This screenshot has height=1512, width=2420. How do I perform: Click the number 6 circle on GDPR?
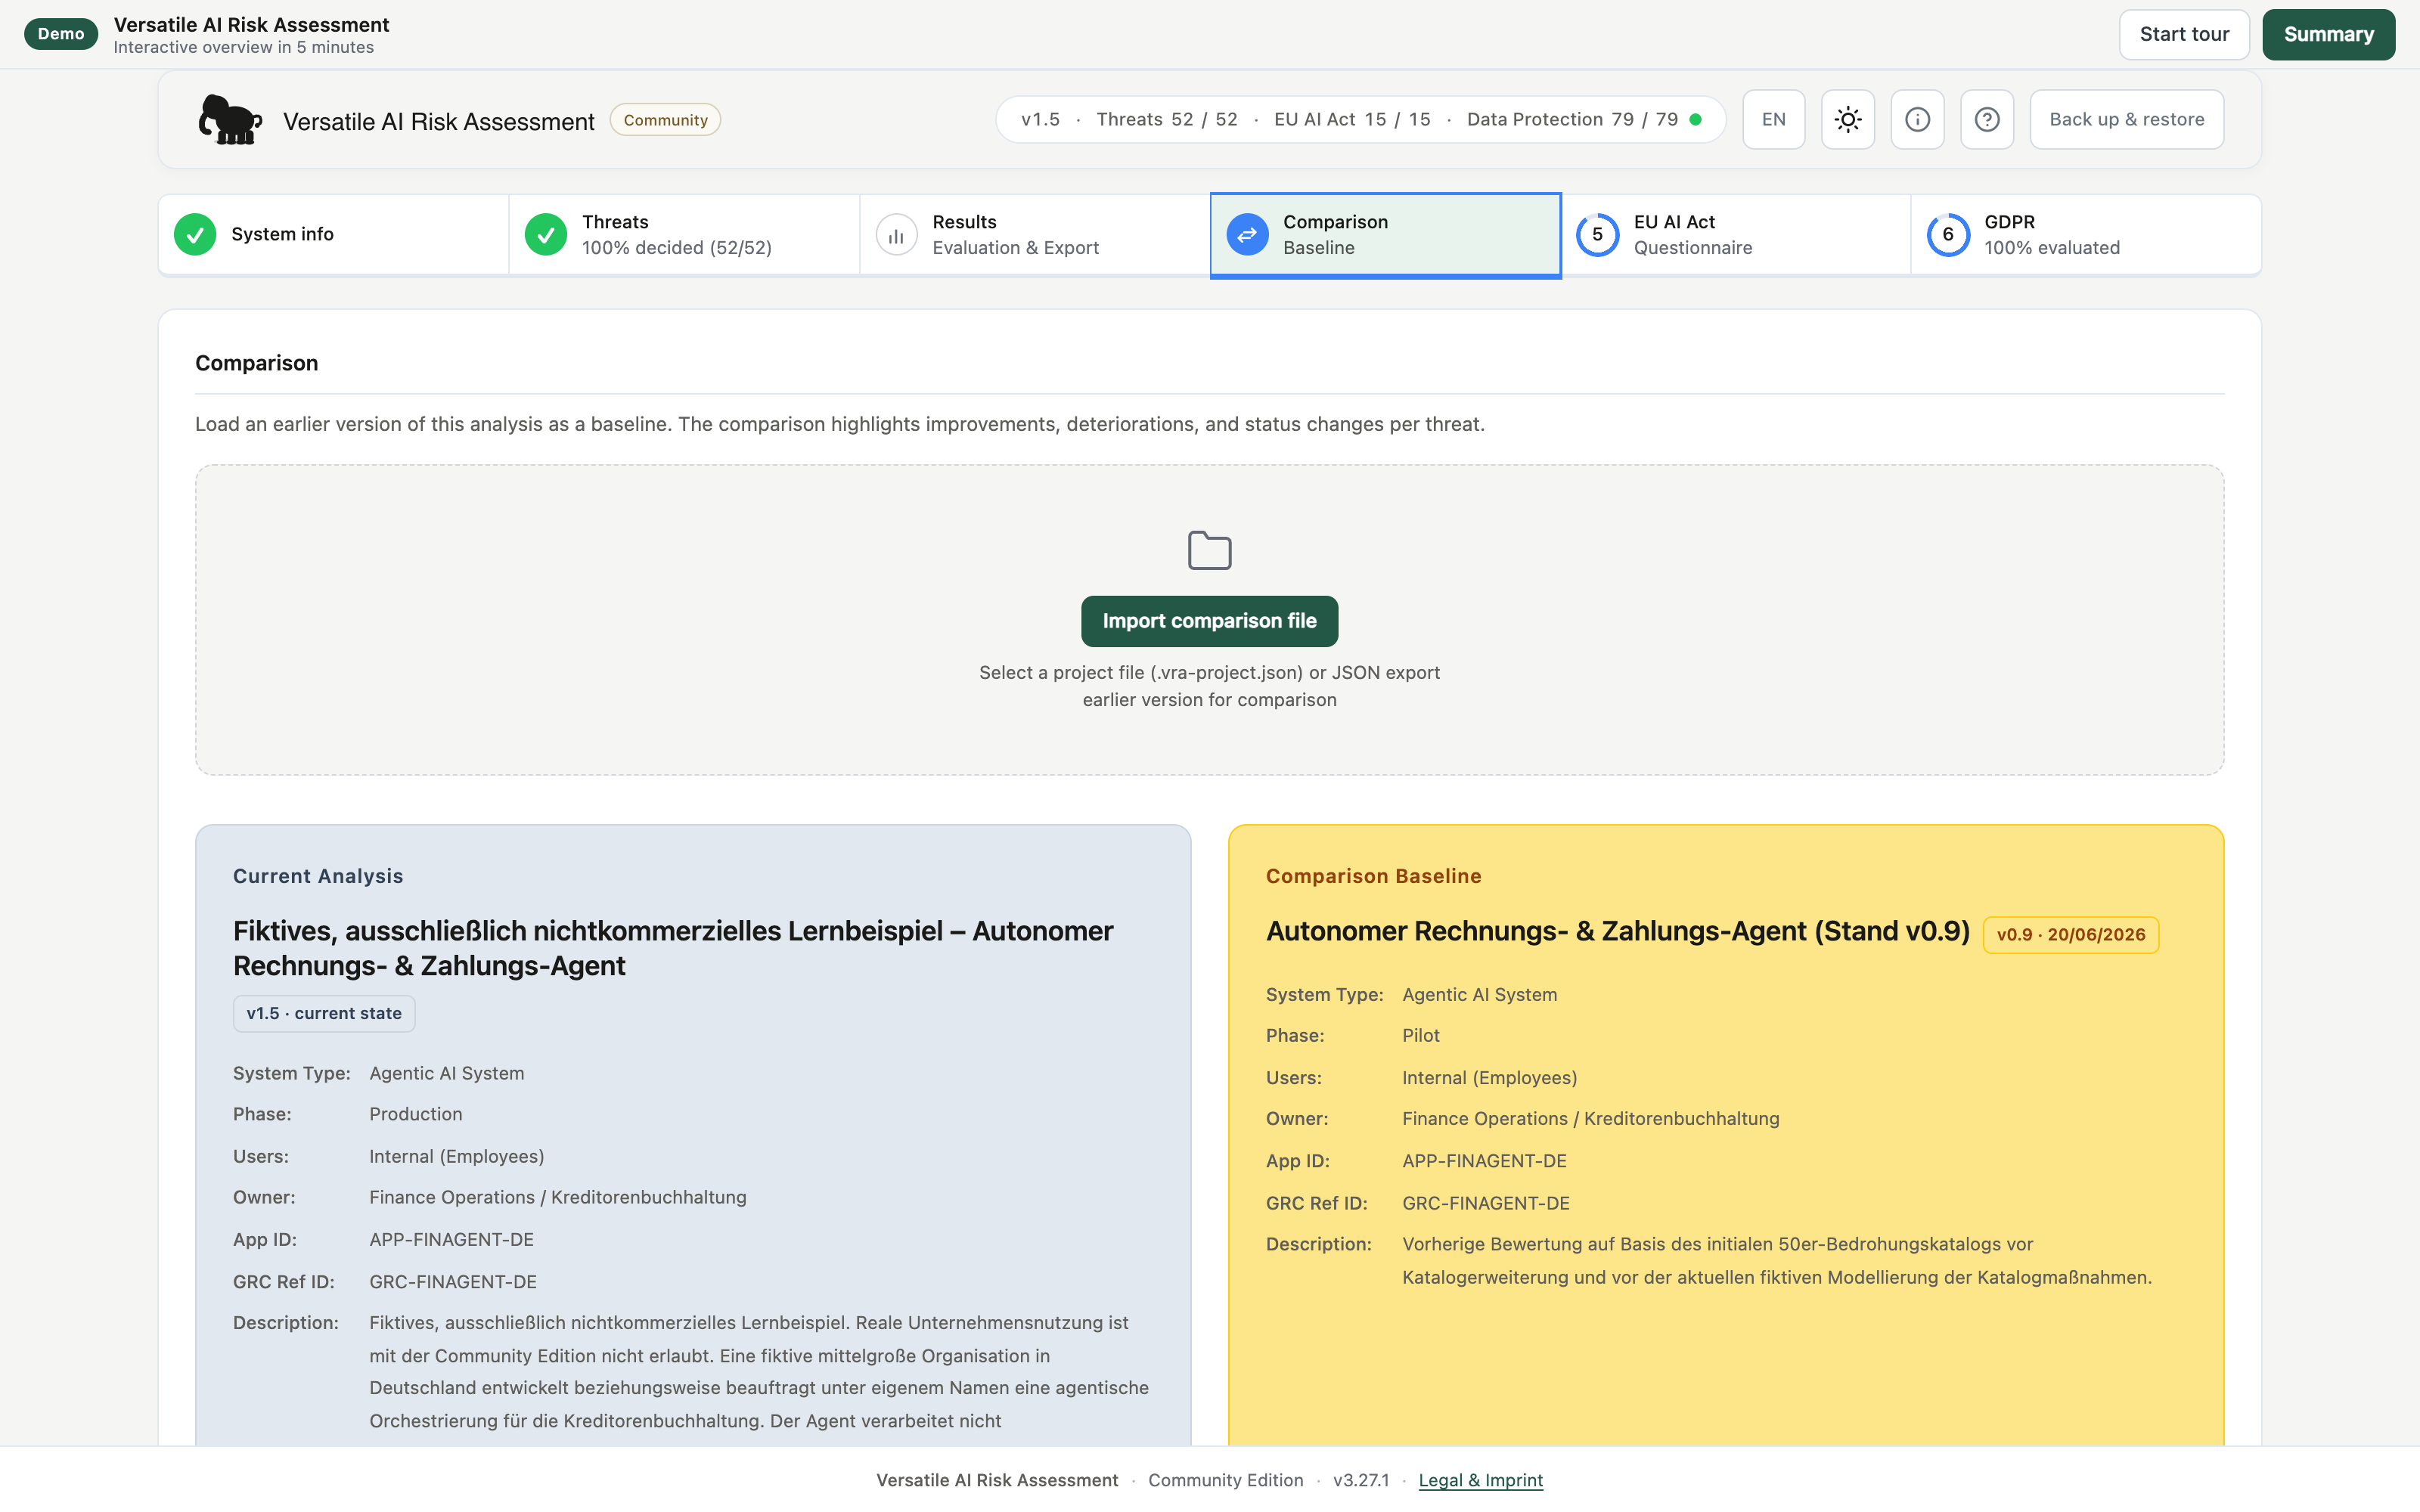click(1948, 235)
